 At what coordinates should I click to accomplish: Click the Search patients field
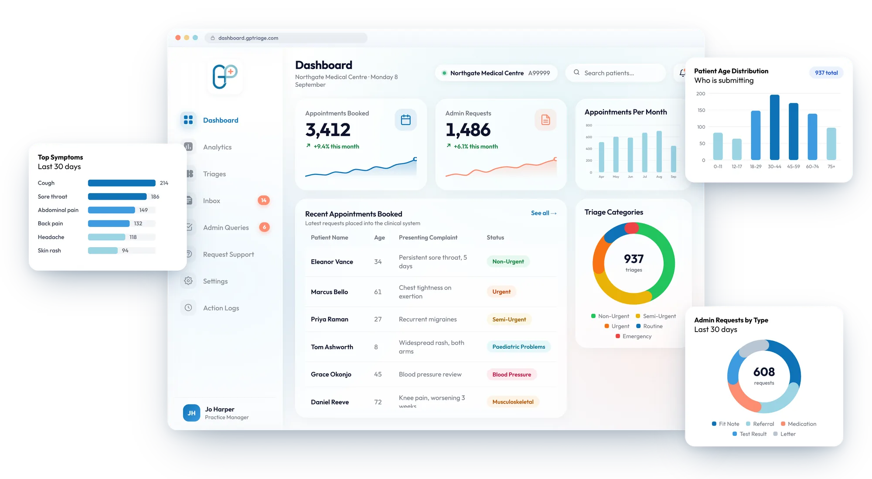616,73
